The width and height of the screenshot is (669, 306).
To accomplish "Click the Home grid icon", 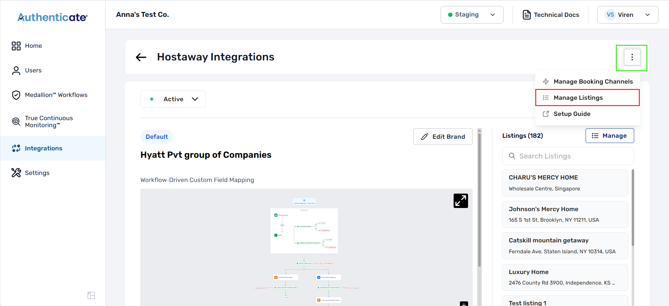I will click(x=16, y=46).
